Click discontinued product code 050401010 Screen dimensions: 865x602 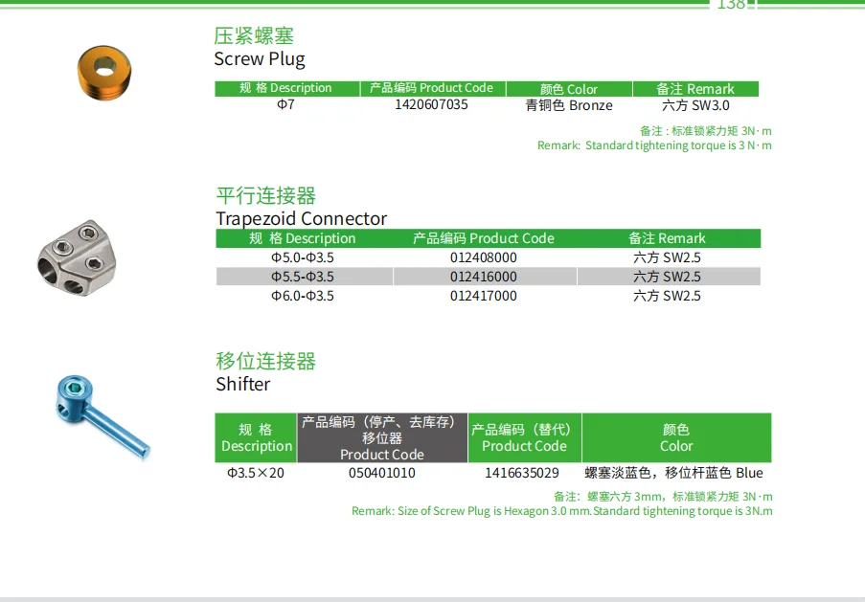(382, 473)
